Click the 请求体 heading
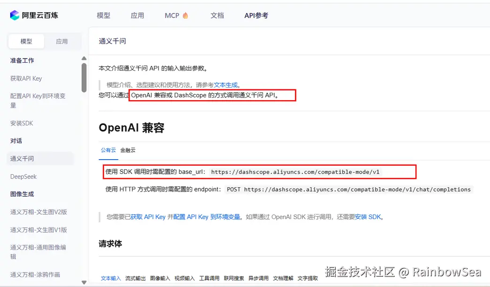Screen dimensions: 490x287 point(110,243)
